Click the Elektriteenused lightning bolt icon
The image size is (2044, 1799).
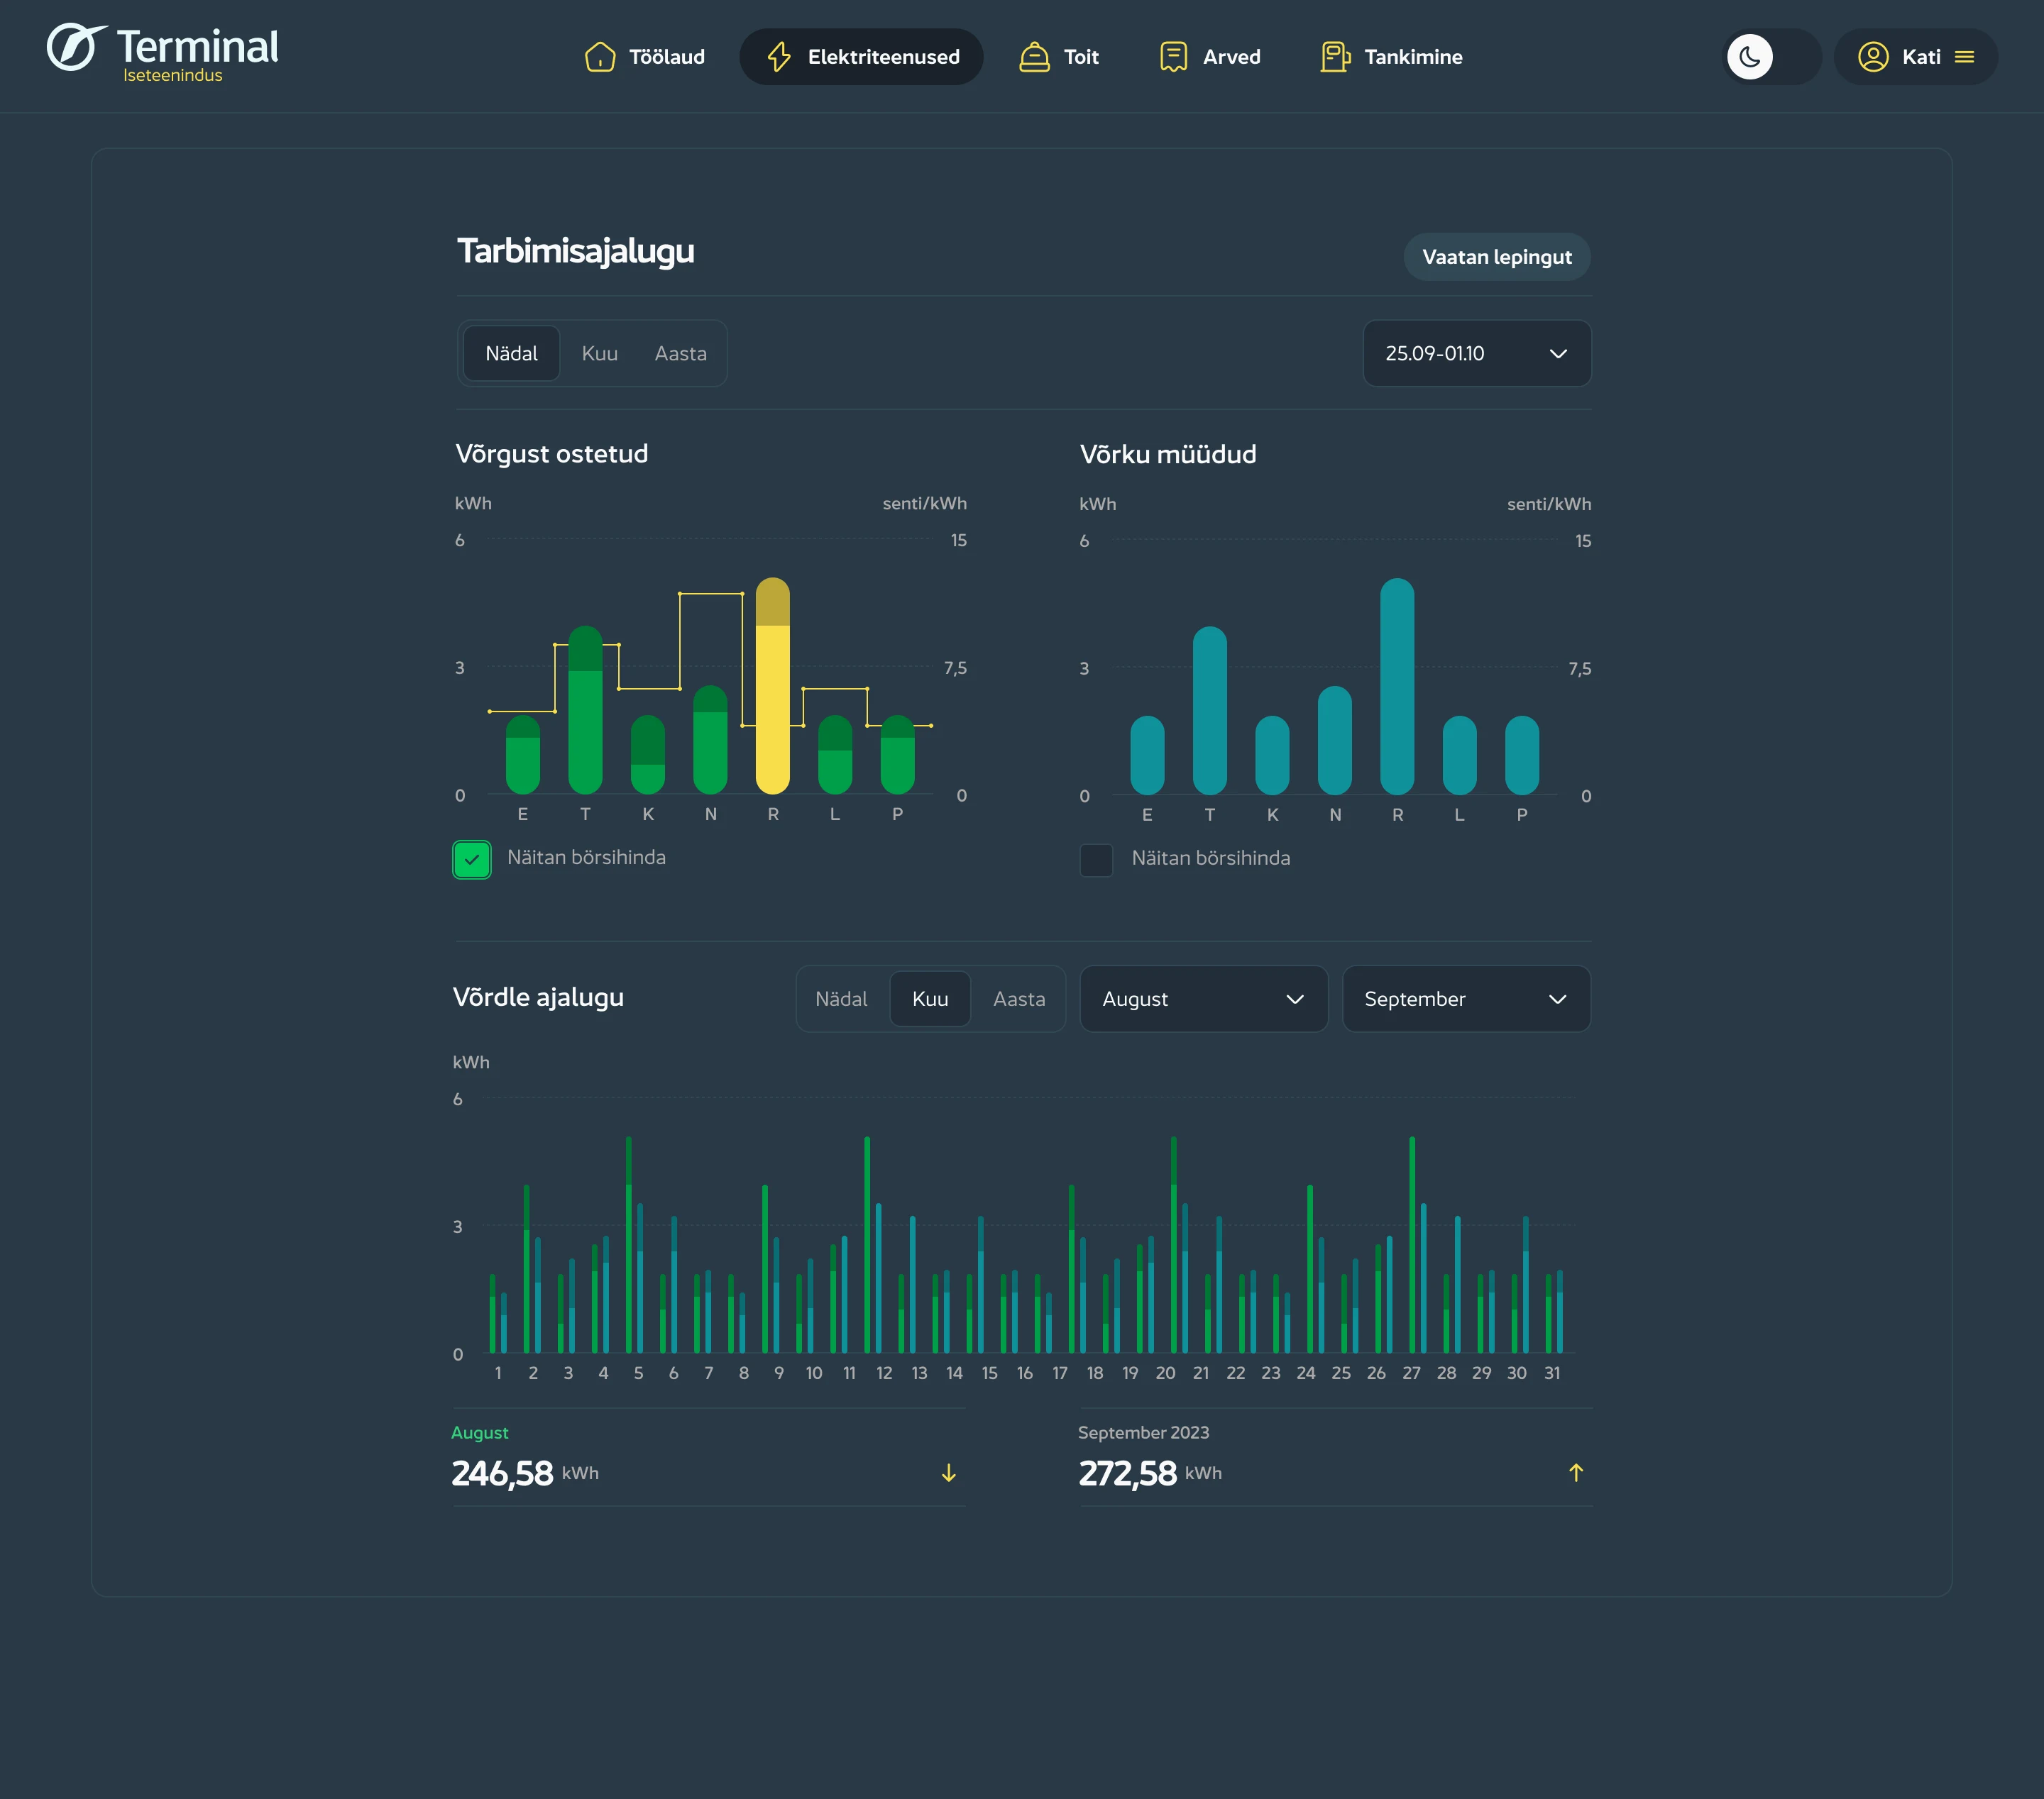pyautogui.click(x=779, y=57)
